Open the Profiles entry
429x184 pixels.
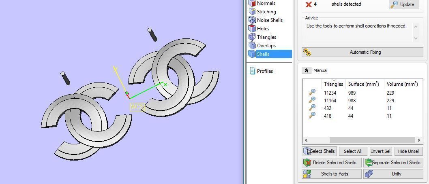265,71
